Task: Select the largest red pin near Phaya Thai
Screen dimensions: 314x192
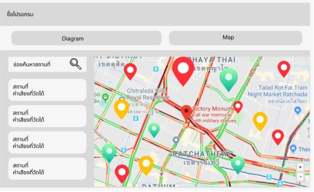Action: [x=183, y=71]
